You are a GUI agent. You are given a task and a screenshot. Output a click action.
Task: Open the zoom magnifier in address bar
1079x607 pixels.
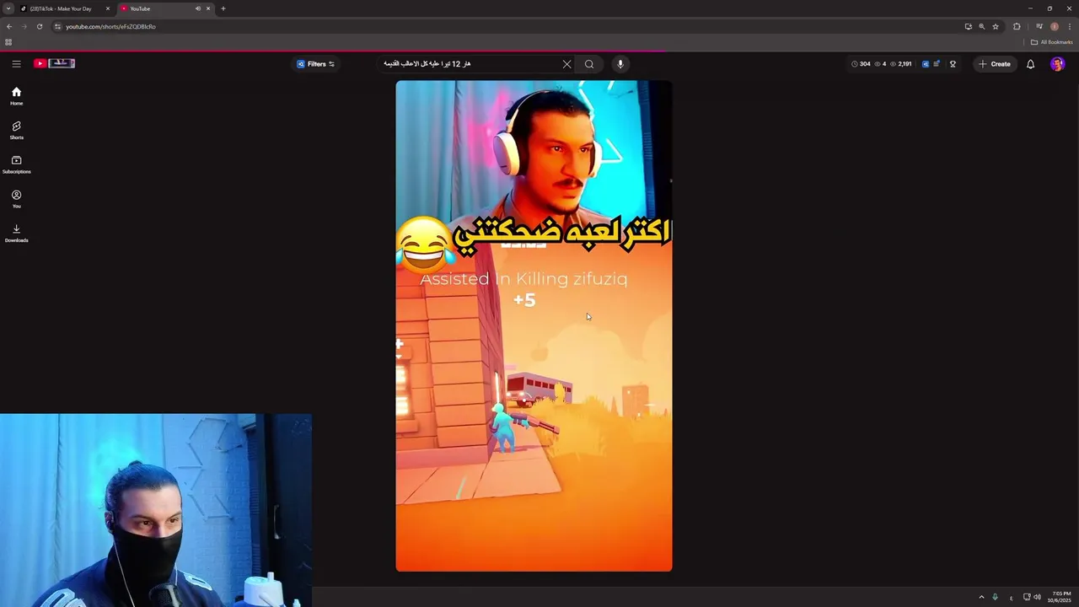tap(981, 26)
